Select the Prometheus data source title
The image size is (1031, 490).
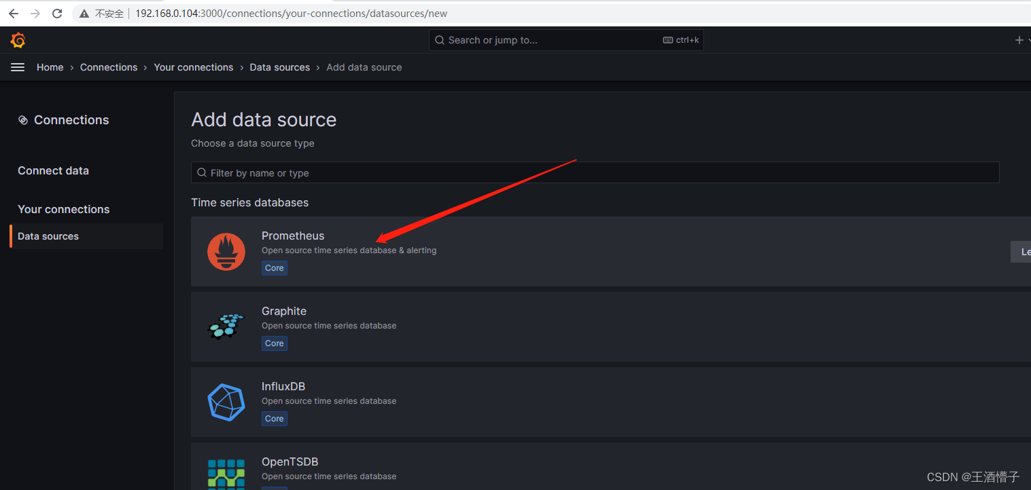click(x=293, y=235)
